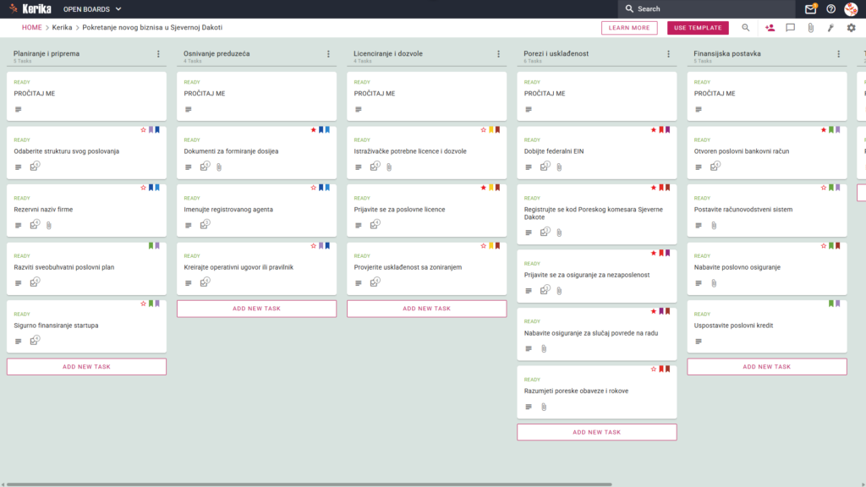The width and height of the screenshot is (866, 487).
Task: Open the attachment icon on Nabavite osiguranje za slučaj povrede
Action: click(544, 348)
